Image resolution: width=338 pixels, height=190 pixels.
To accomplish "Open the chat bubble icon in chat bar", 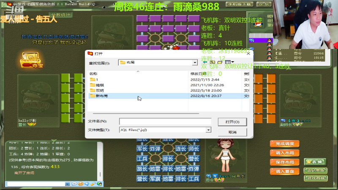I will coord(74,184).
